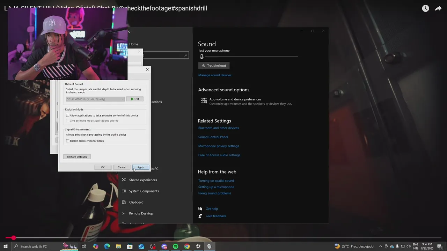
Task: Click the Settings sidebar vertical scrollbar
Action: coord(192,134)
